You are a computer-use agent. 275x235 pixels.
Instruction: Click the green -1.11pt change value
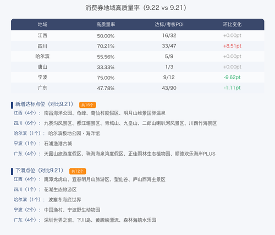232,88
